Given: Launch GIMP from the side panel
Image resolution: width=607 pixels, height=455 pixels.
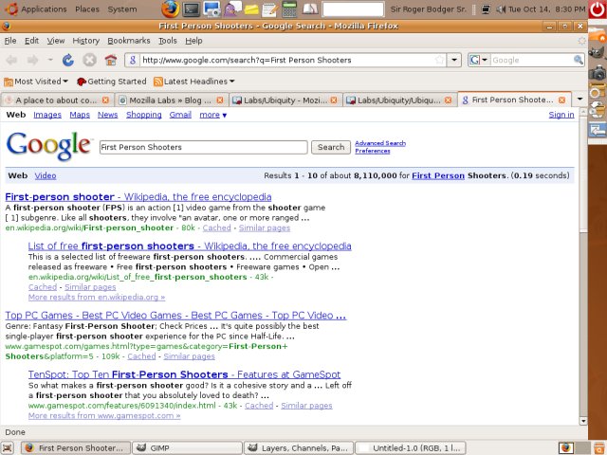Looking at the screenshot, I should pos(597,52).
